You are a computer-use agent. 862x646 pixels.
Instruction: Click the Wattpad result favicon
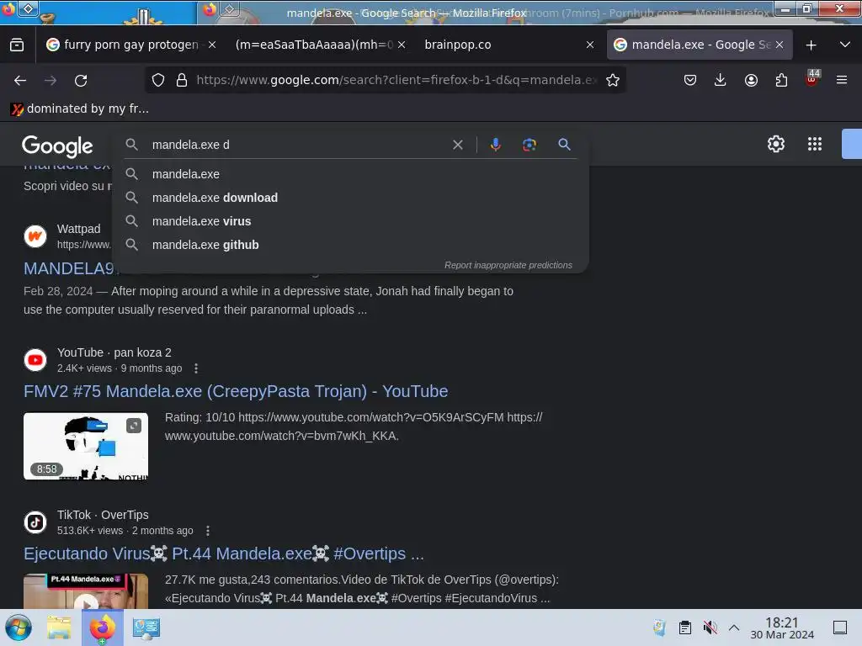tap(35, 236)
